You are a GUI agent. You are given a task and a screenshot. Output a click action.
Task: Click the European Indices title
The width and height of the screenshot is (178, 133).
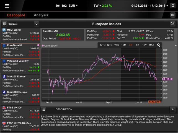click(107, 24)
